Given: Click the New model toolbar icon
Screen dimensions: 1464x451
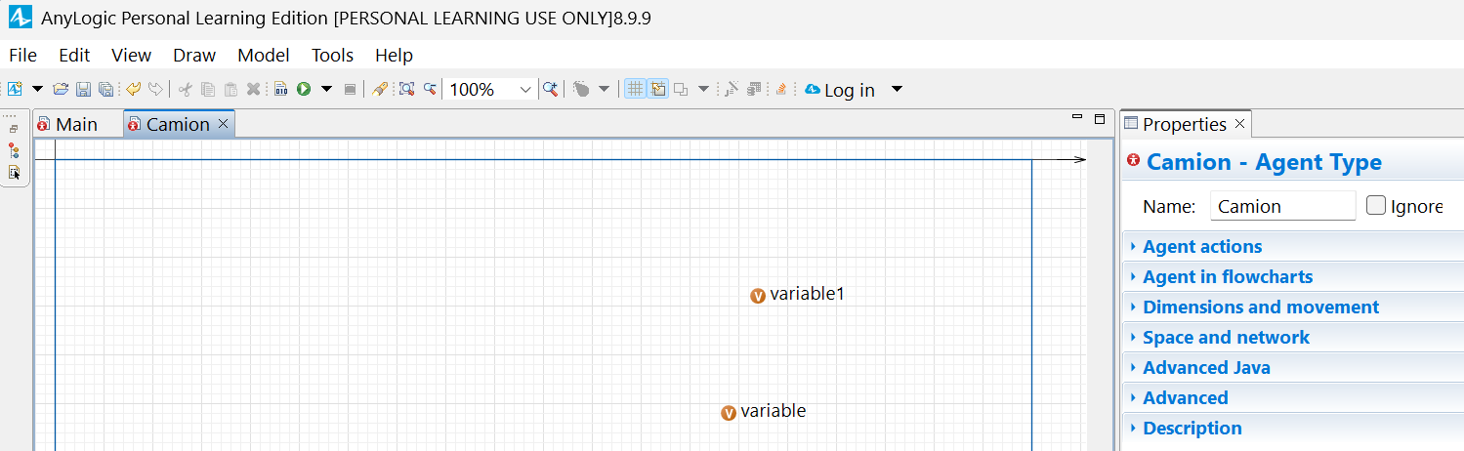Looking at the screenshot, I should click(16, 89).
